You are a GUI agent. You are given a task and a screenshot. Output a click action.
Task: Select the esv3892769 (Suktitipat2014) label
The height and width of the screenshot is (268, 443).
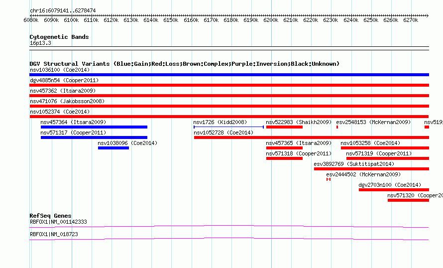coord(354,164)
